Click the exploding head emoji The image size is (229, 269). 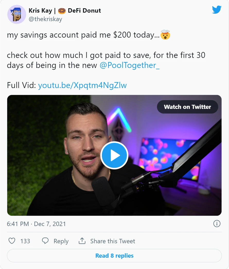165,35
